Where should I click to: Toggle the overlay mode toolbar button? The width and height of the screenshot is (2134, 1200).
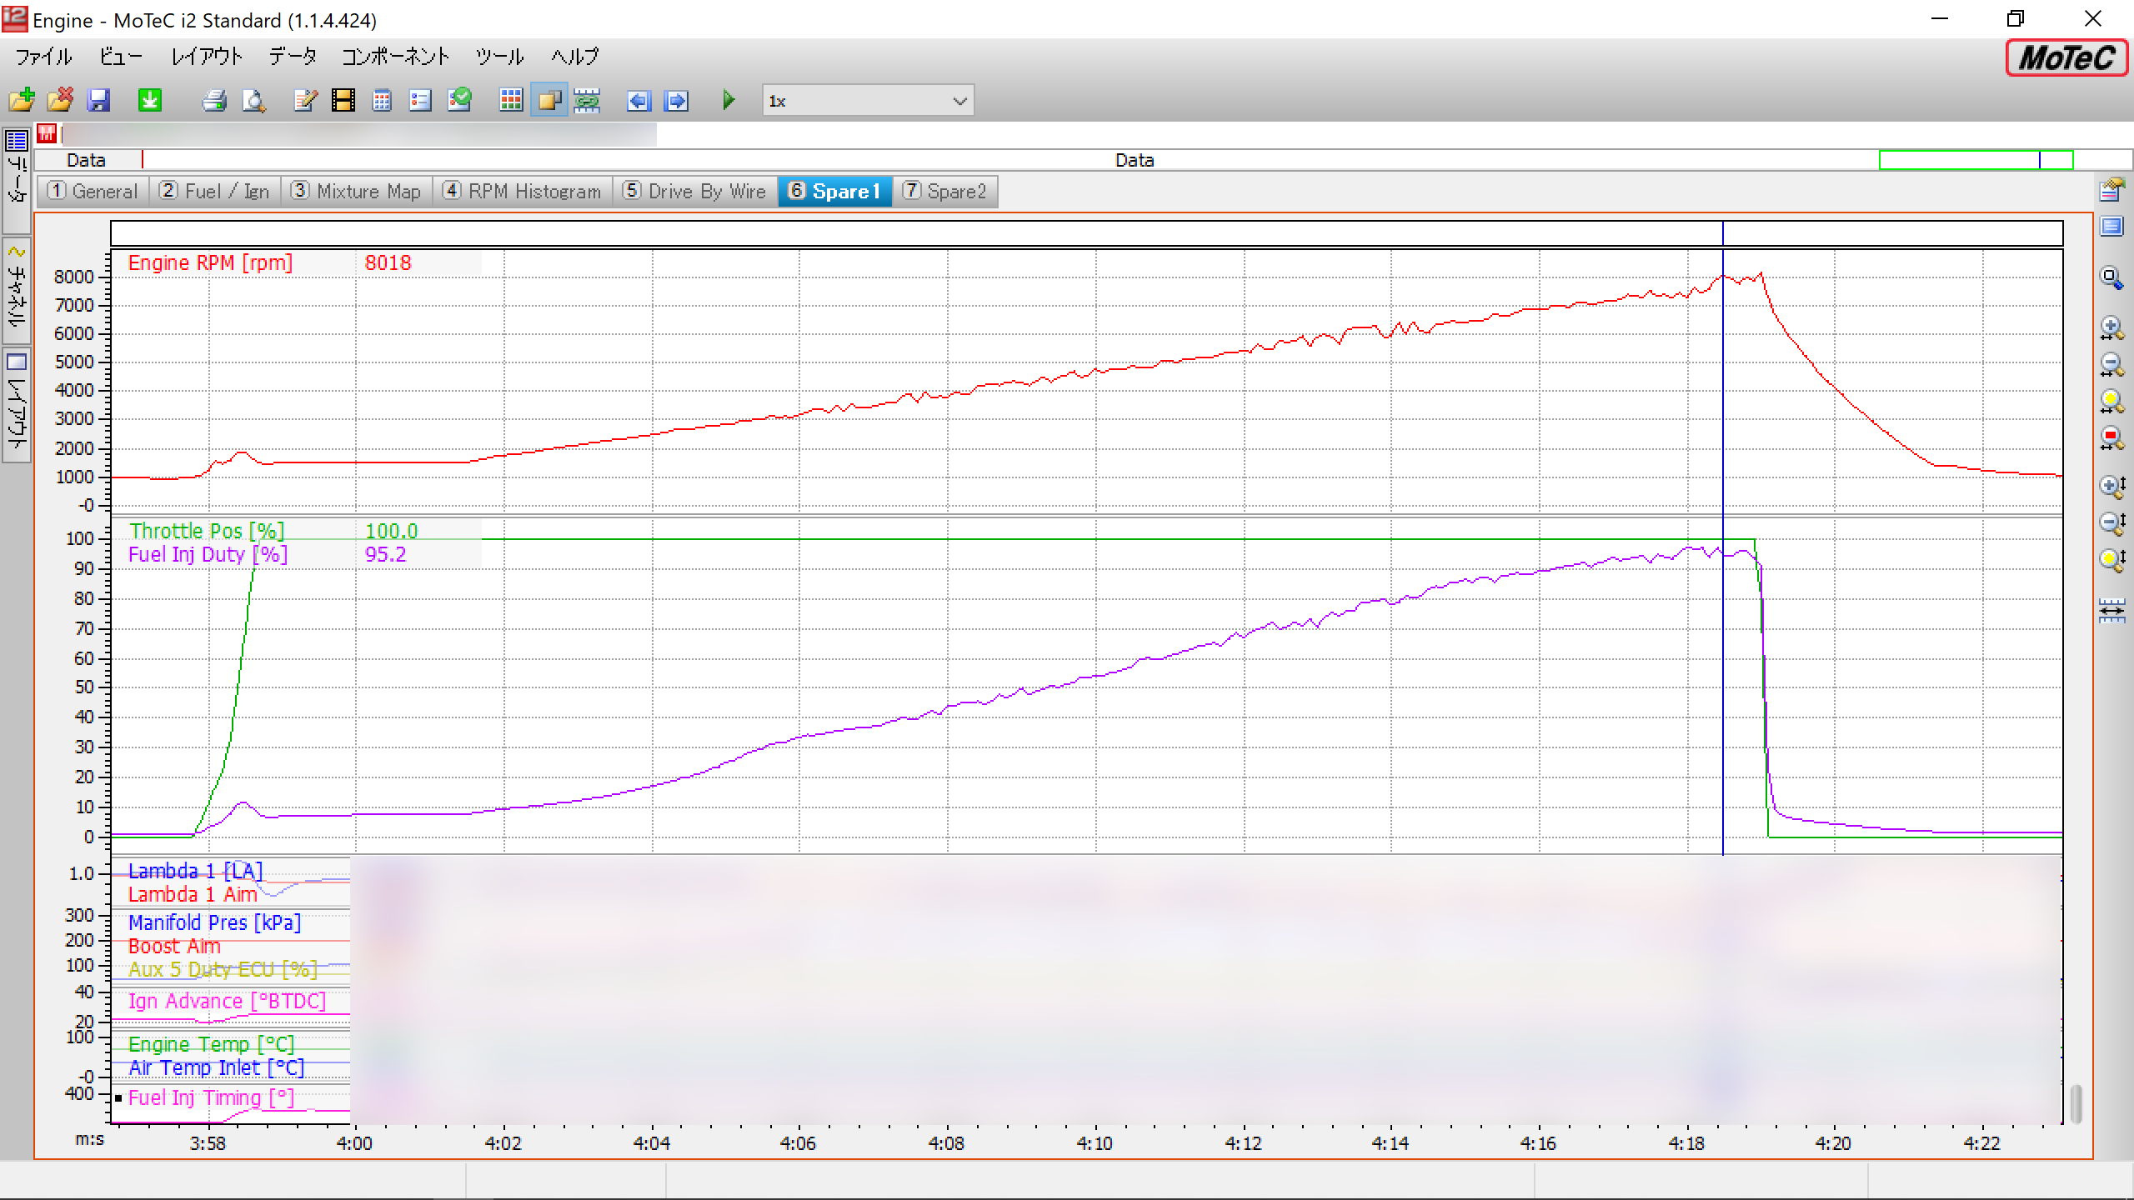tap(549, 101)
